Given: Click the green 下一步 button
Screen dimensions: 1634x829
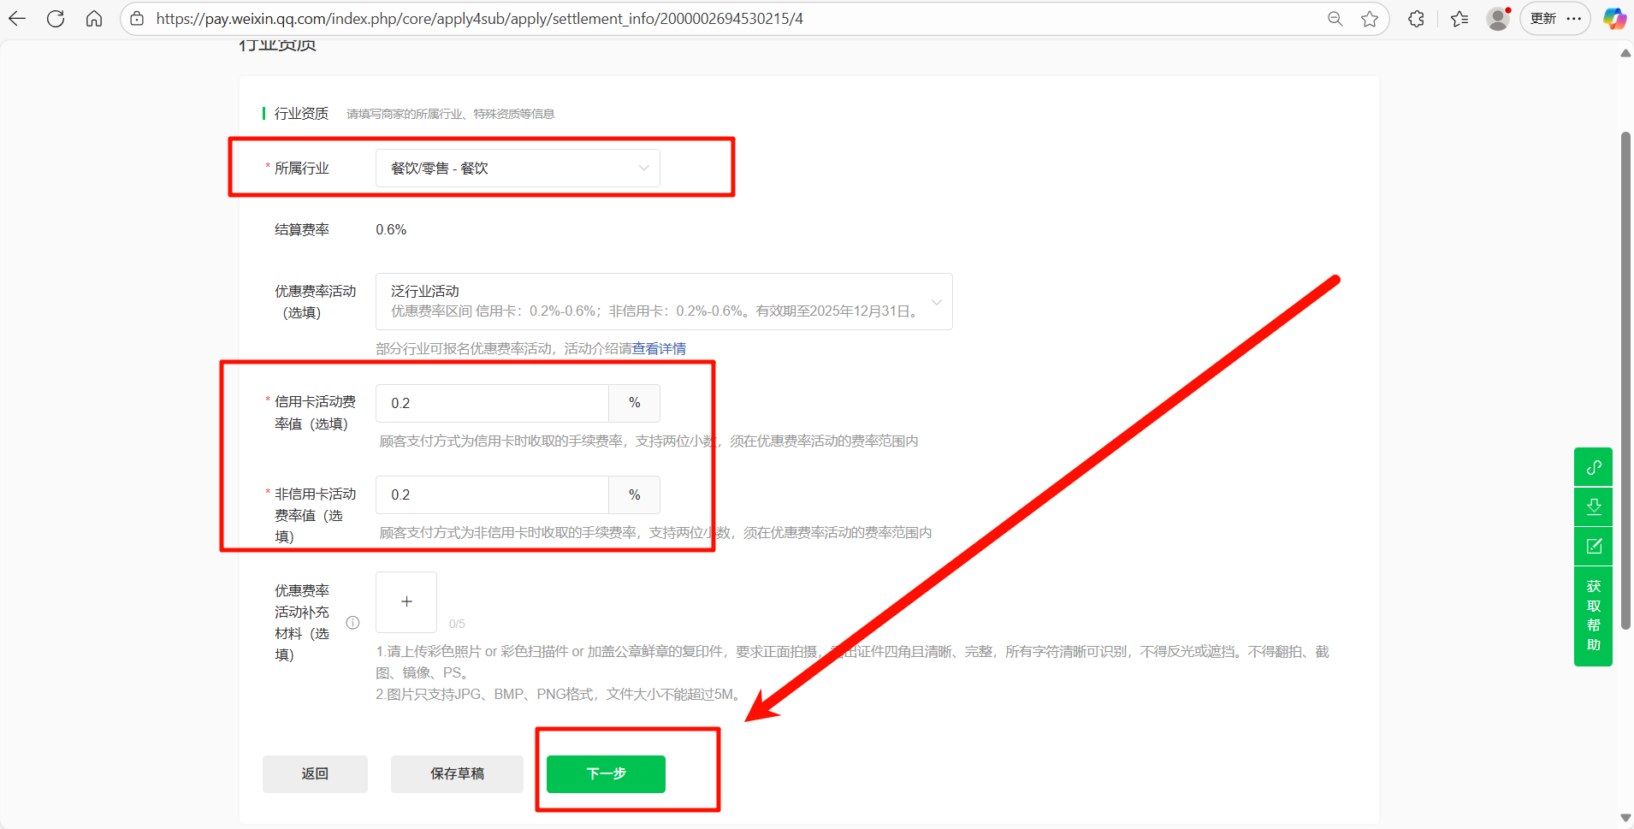Looking at the screenshot, I should point(606,773).
